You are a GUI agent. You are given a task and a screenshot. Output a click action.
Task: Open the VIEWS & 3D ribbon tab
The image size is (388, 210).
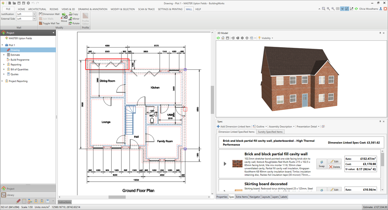point(69,9)
